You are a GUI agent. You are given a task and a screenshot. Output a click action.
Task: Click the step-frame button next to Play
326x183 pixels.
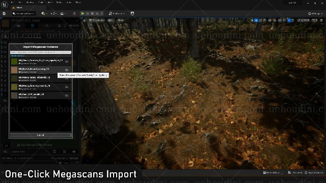pos(88,14)
